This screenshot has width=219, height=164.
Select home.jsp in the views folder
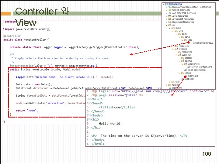click(193, 76)
